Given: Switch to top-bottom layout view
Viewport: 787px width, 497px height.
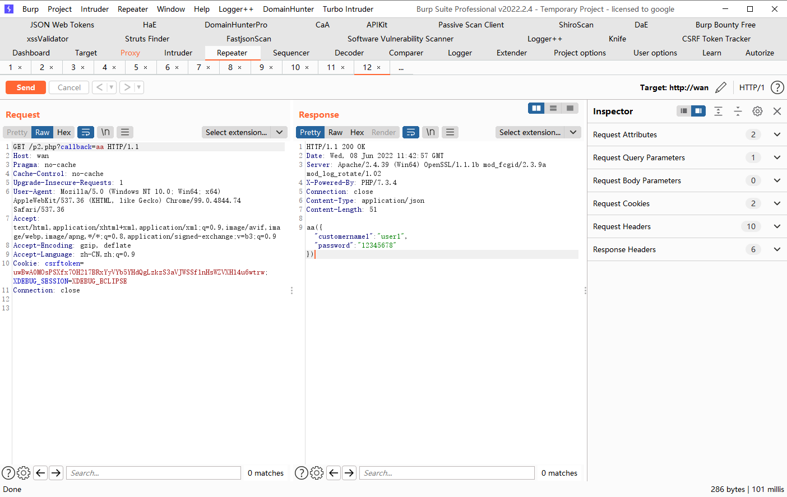Looking at the screenshot, I should point(553,108).
